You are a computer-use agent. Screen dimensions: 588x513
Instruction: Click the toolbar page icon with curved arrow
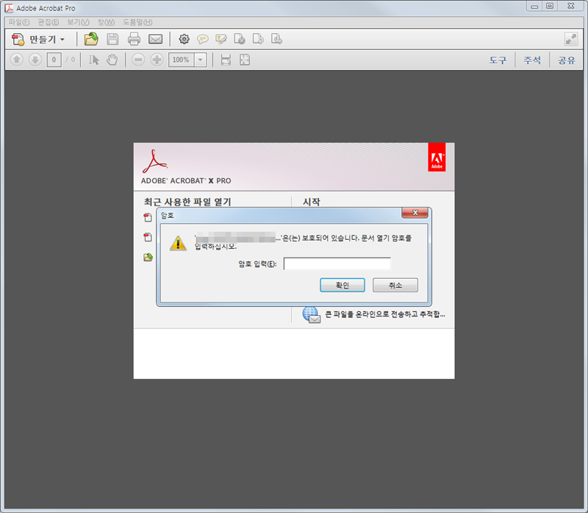click(258, 39)
